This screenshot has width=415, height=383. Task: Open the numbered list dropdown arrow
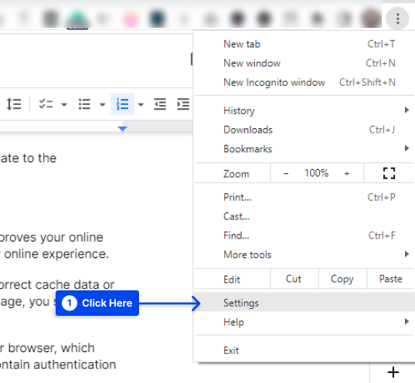(141, 105)
